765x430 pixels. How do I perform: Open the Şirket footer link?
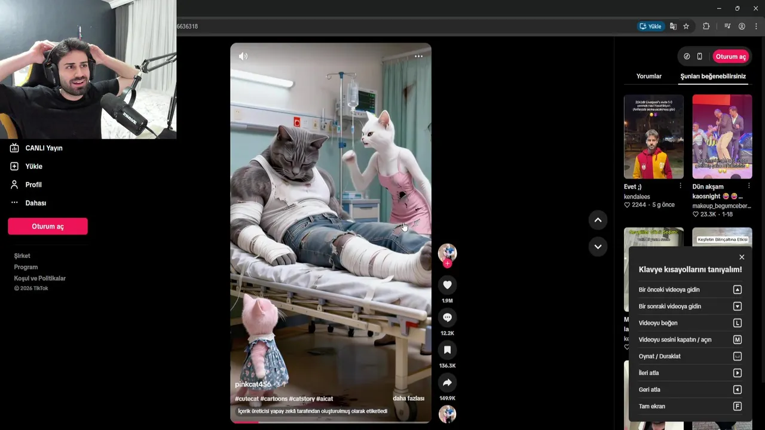click(x=22, y=256)
